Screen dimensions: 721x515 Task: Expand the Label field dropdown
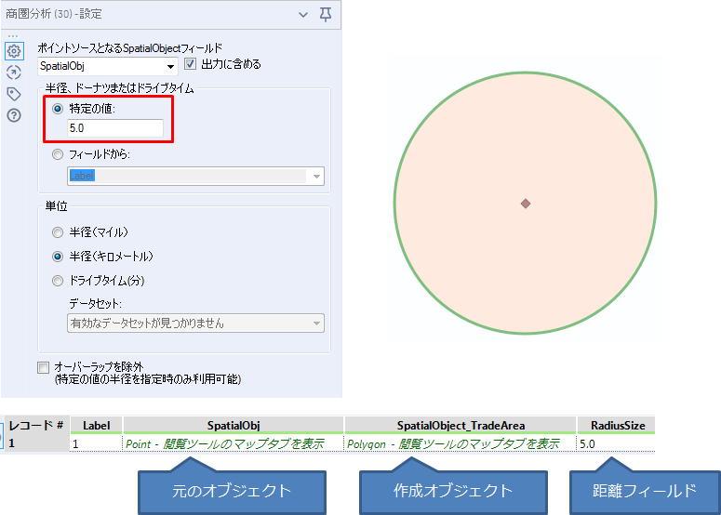click(x=317, y=177)
